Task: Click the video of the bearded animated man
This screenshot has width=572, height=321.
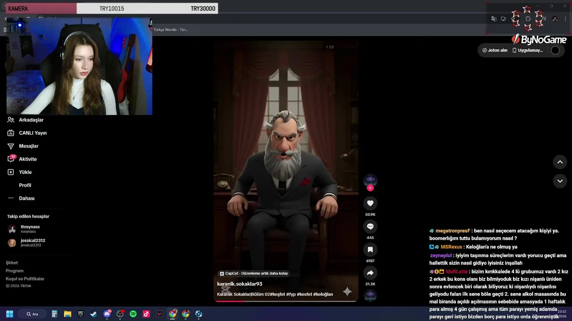Action: point(286,171)
